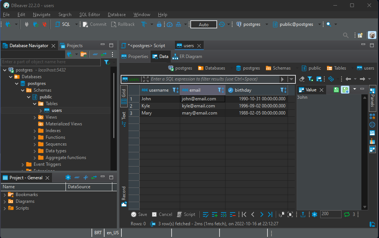This screenshot has height=238, width=379.
Task: Switch to Text presentation mode
Action: click(124, 119)
